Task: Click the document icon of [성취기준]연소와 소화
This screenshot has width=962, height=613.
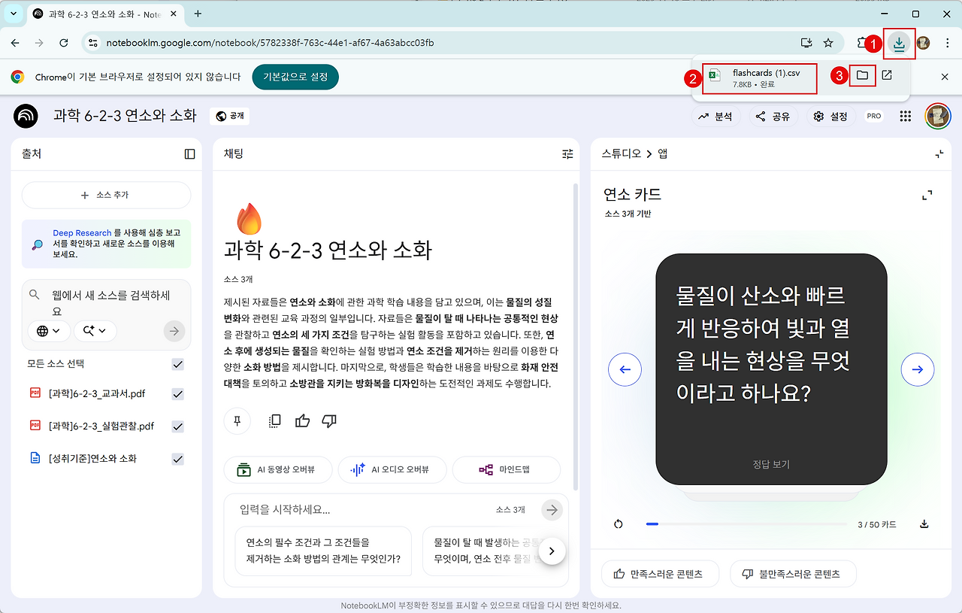Action: pos(35,458)
